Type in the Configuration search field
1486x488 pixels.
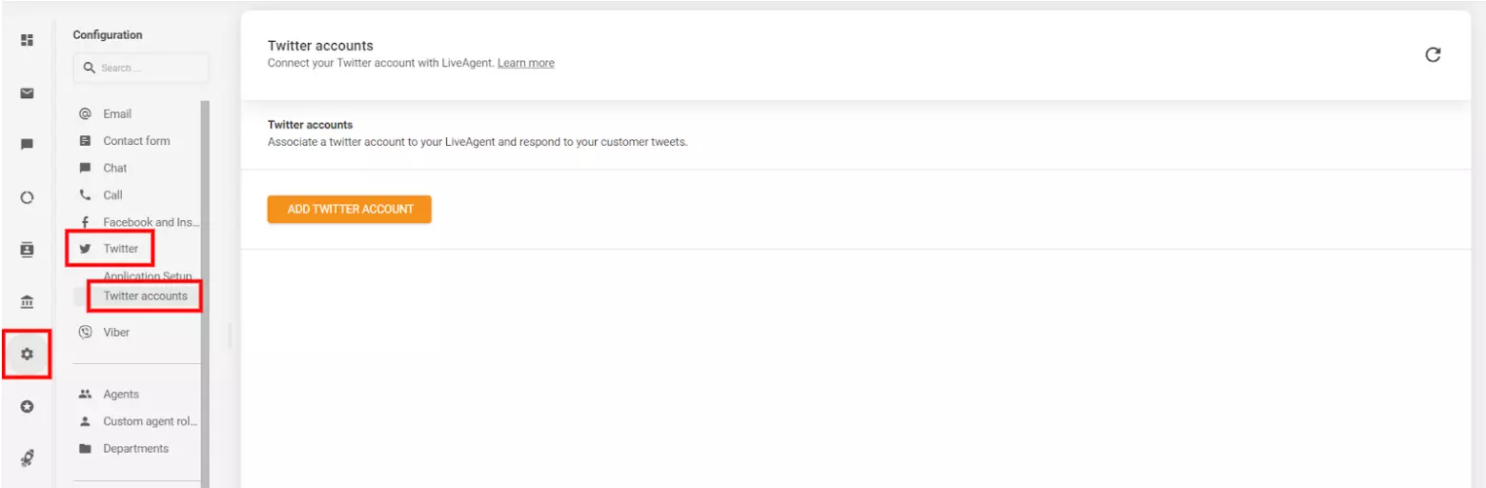coord(148,69)
